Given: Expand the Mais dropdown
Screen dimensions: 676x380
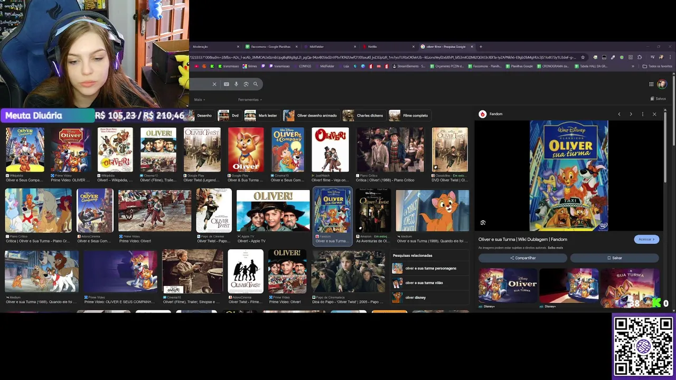Looking at the screenshot, I should tap(200, 99).
